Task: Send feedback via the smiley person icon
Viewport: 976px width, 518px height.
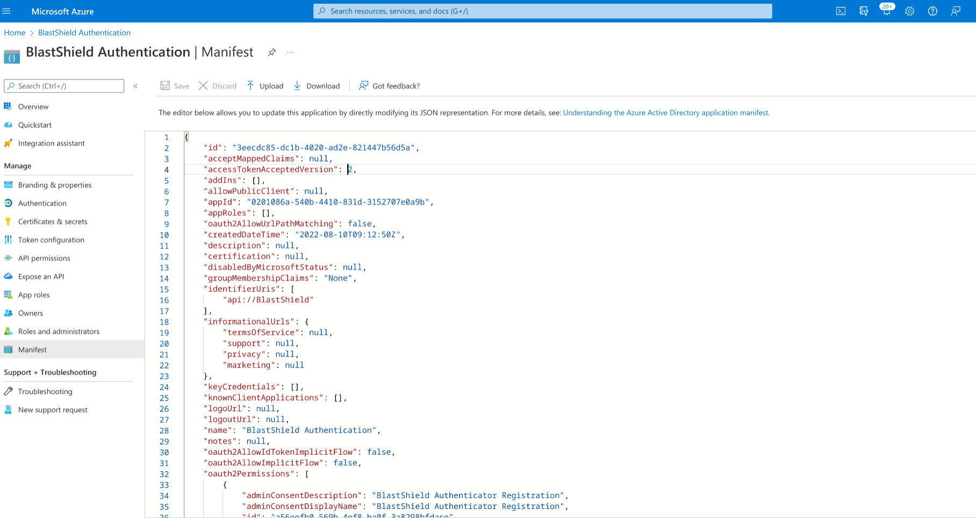Action: coord(956,11)
